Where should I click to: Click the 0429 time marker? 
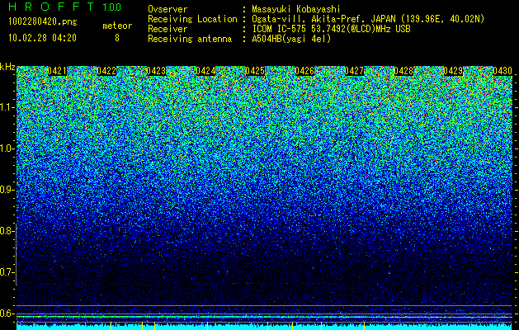(x=453, y=71)
